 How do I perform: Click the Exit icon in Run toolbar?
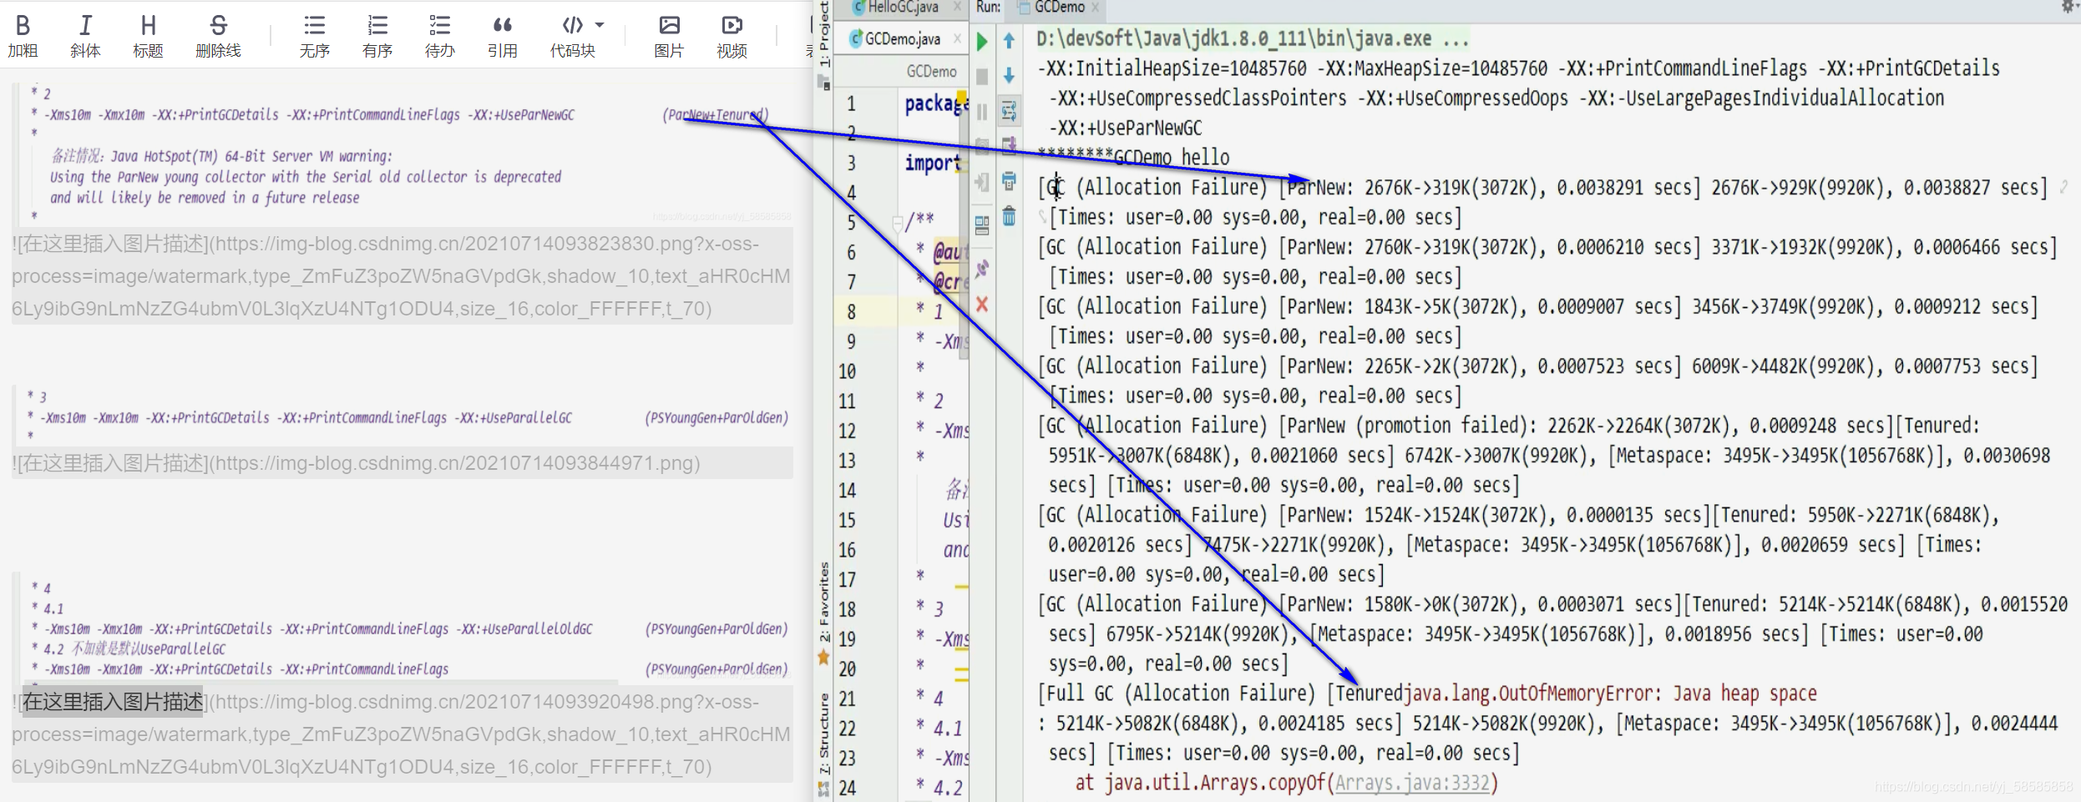point(982,182)
